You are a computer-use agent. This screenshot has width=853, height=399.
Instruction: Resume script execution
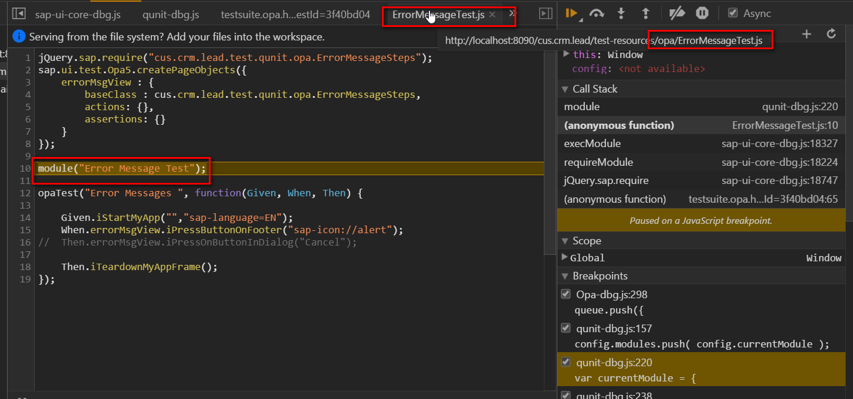[571, 13]
